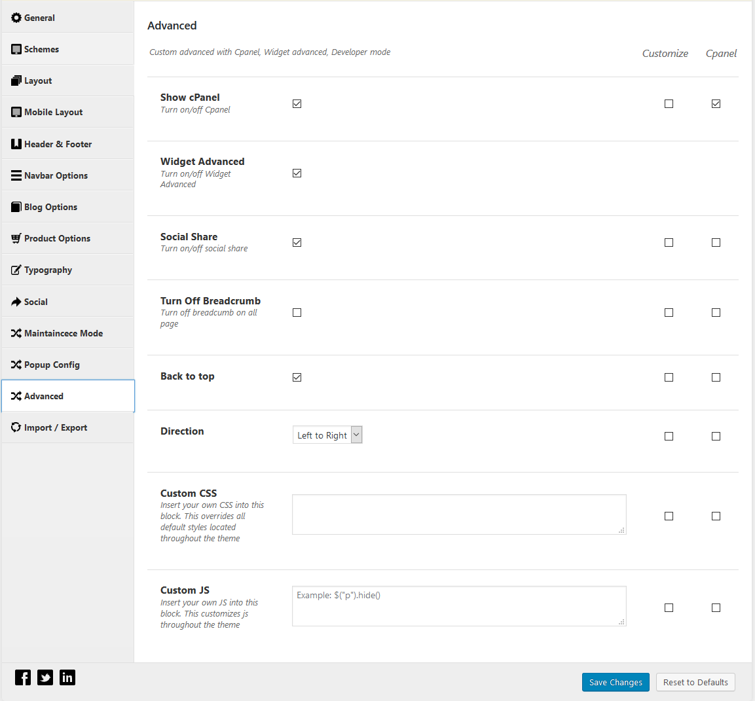This screenshot has height=701, width=755.
Task: Open the Facebook icon in the footer
Action: (x=23, y=677)
